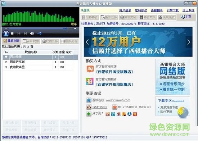Open the 广播播音 toolbar button

point(90,17)
